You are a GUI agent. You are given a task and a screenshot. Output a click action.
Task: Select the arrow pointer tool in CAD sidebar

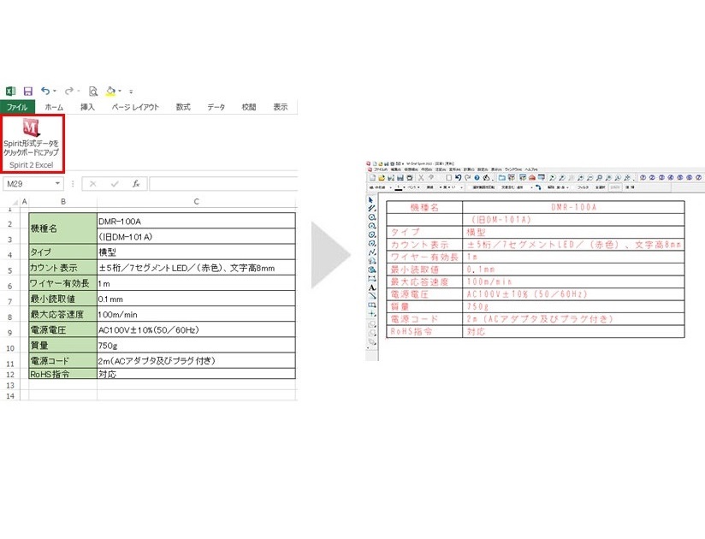pyautogui.click(x=371, y=200)
